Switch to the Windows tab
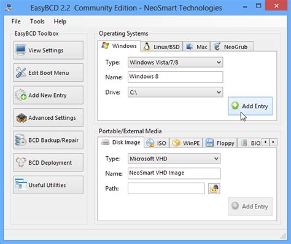 coord(119,46)
